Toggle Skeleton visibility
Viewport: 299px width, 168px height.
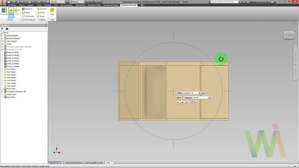pos(42,9)
